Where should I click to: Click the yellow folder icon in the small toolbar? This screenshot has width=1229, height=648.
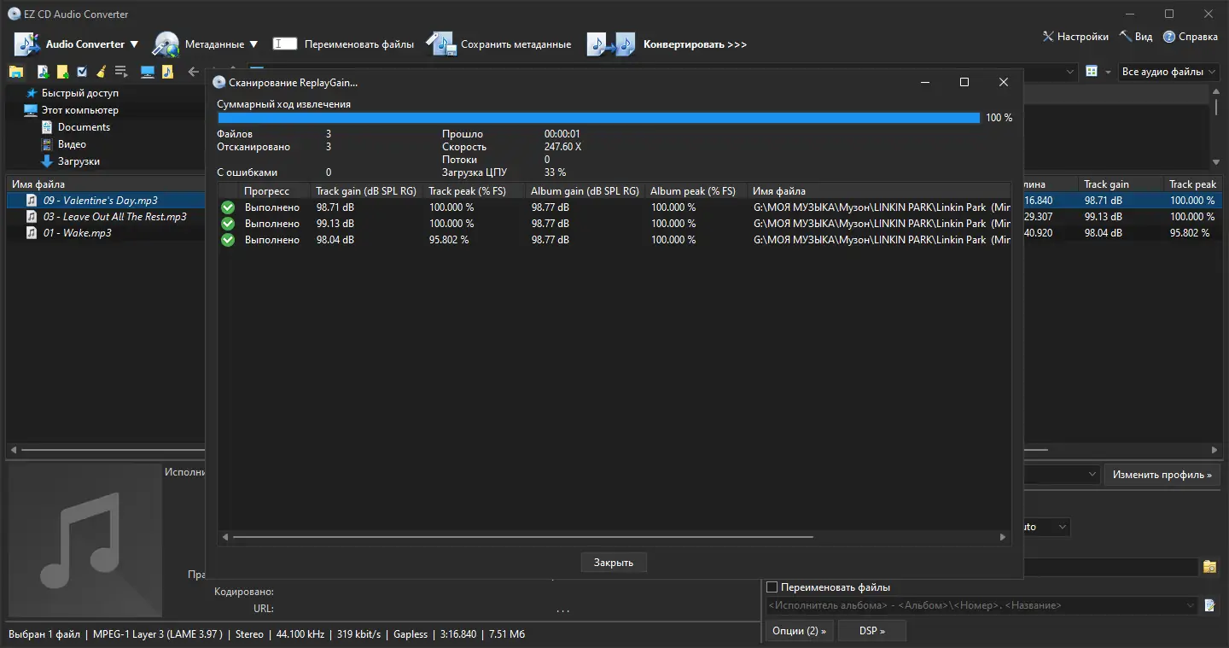point(15,72)
